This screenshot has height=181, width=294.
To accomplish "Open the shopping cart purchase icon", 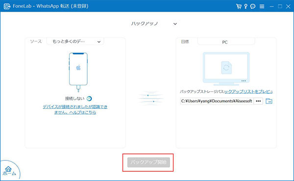I will (x=239, y=6).
